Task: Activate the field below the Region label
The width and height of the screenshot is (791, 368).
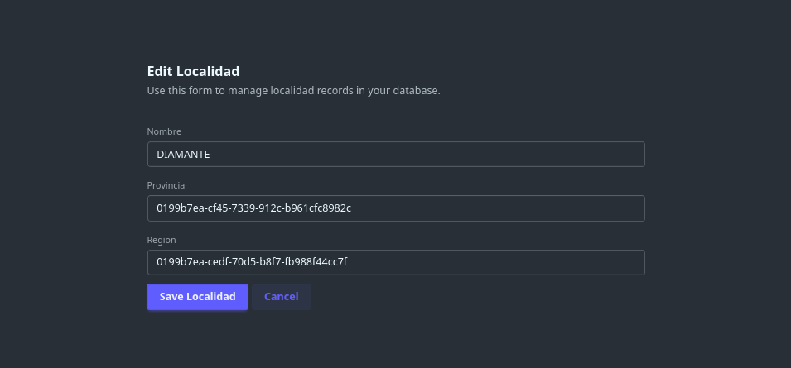Action: (x=395, y=262)
